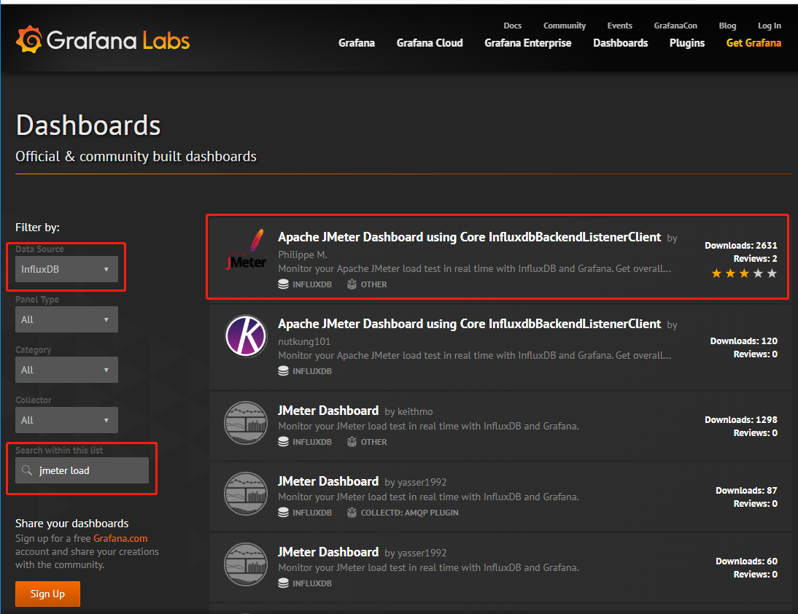Open the Community link
The width and height of the screenshot is (798, 614).
click(565, 26)
